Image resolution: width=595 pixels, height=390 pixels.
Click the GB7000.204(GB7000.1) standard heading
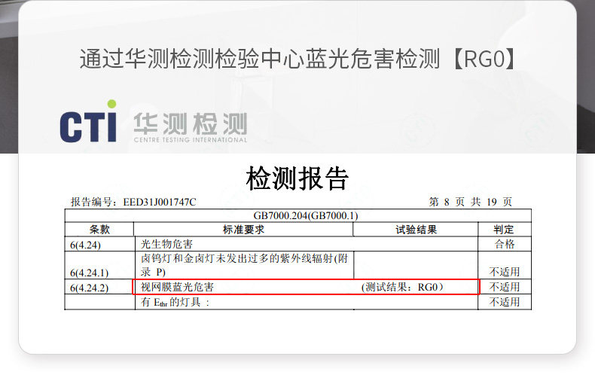click(306, 216)
